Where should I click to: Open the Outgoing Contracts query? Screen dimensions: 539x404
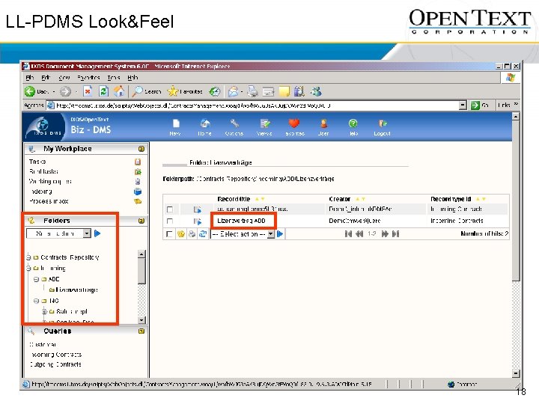coord(55,364)
